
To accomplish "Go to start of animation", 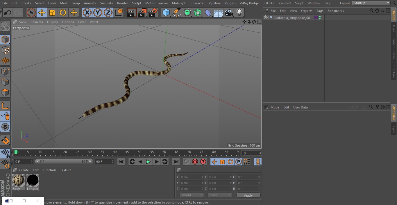I will click(x=121, y=162).
